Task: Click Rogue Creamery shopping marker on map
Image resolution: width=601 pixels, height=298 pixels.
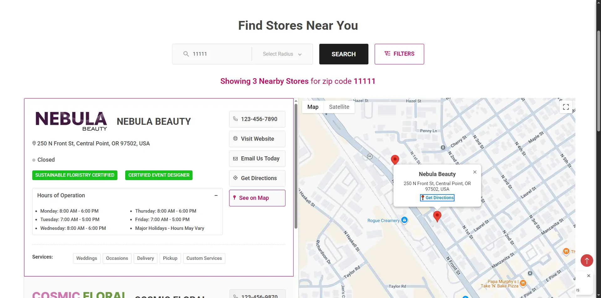Action: pos(404,220)
